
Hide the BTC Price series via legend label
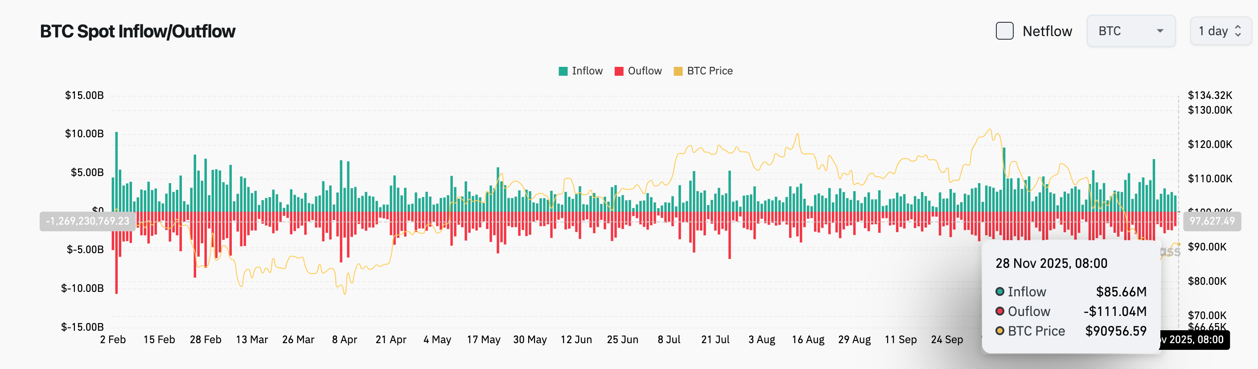point(710,71)
